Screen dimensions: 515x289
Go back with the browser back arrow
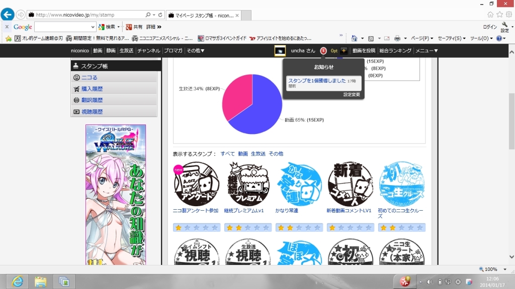click(7, 15)
